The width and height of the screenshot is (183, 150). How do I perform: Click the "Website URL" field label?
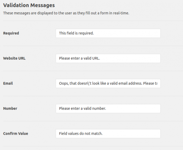click(x=14, y=58)
